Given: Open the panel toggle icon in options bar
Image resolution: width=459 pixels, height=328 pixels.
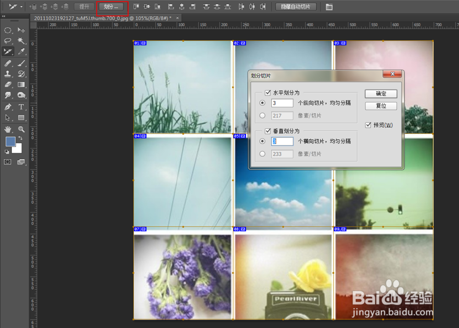Looking at the screenshot, I should pyautogui.click(x=329, y=7).
